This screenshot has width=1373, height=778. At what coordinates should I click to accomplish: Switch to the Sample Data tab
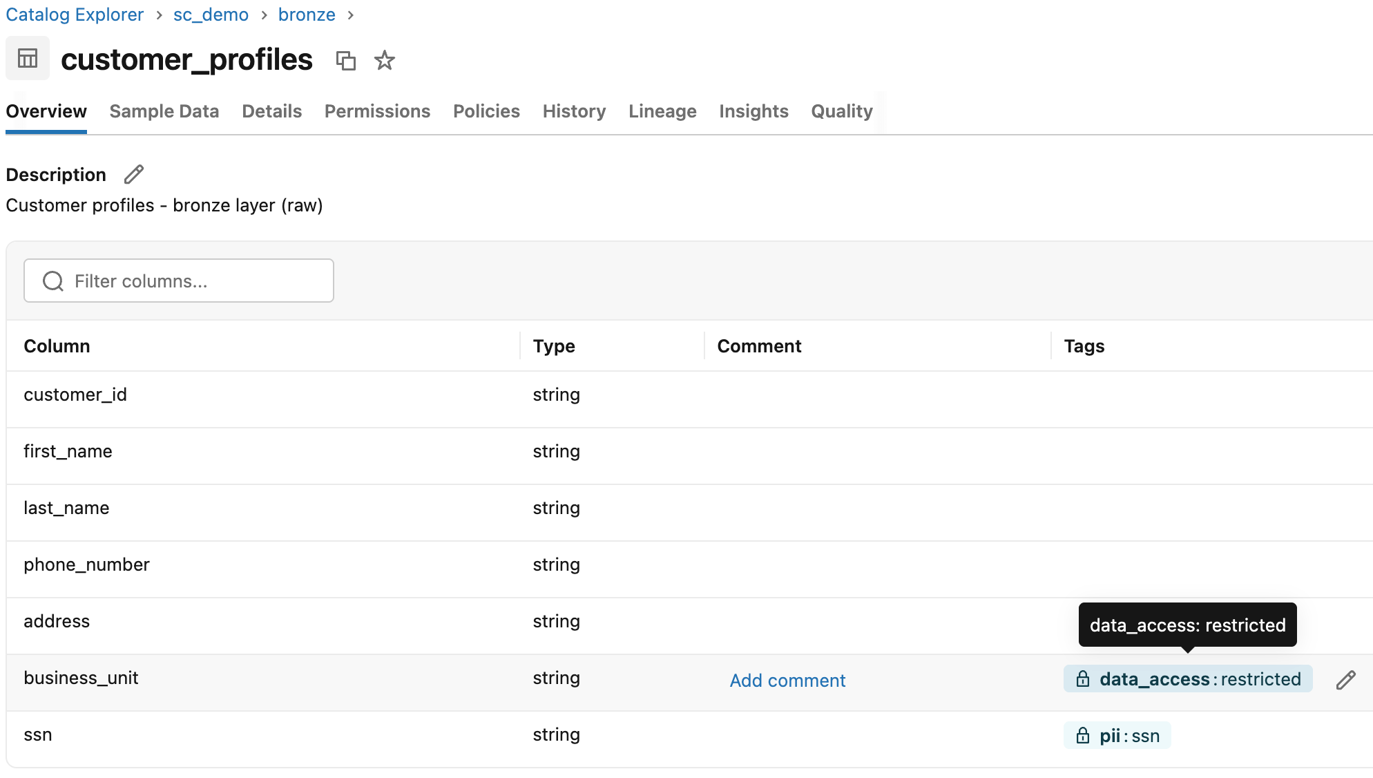pos(164,111)
